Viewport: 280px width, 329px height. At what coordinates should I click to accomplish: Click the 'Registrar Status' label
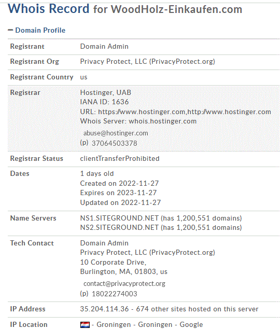point(37,159)
